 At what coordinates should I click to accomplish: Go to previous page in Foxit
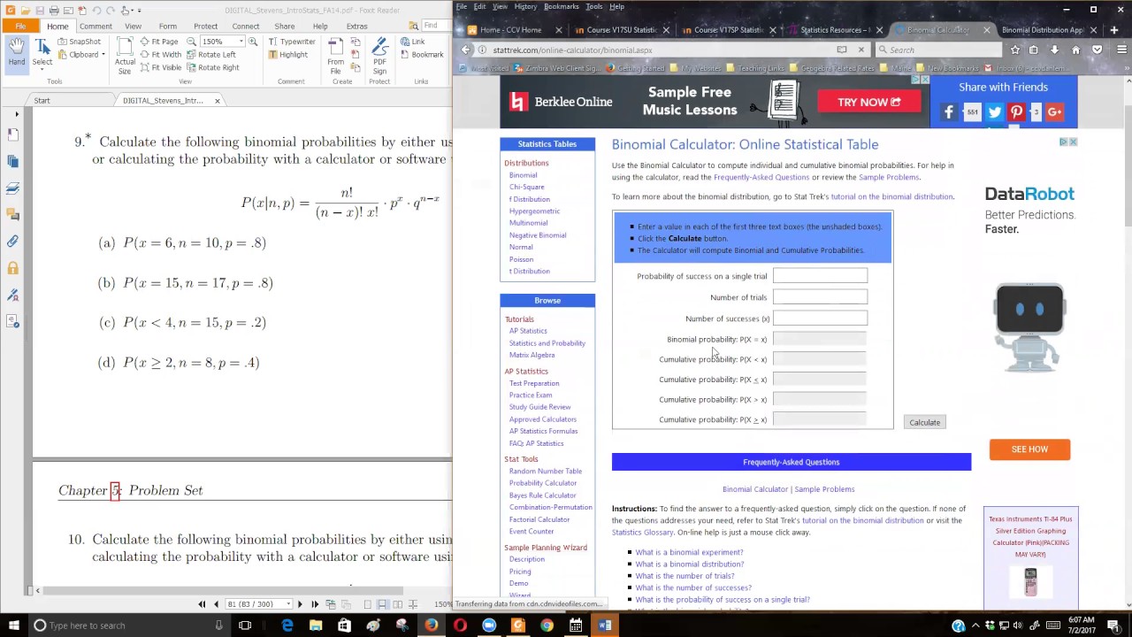(x=216, y=604)
